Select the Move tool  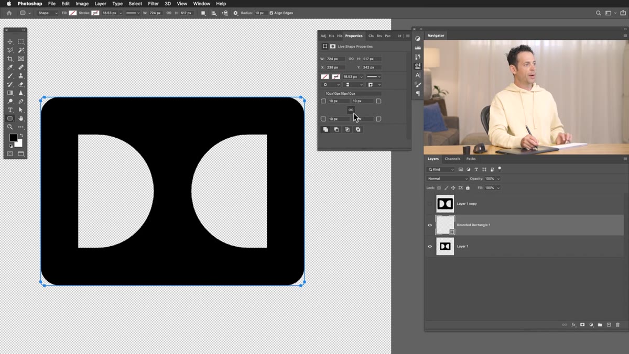(x=10, y=41)
